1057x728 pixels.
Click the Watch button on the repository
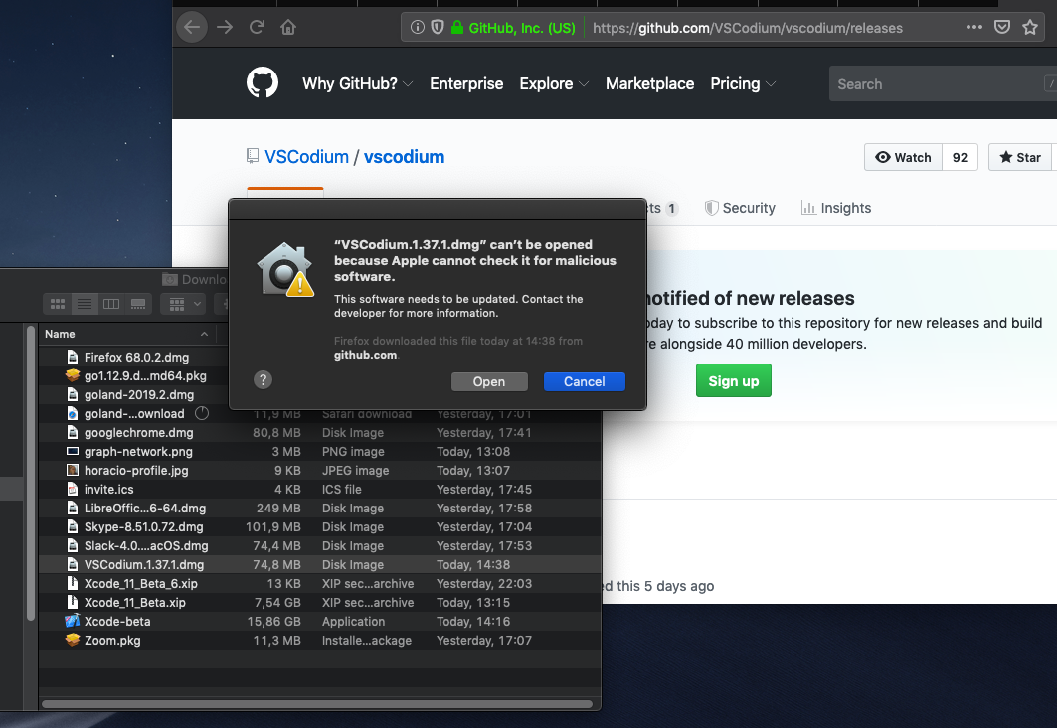pyautogui.click(x=903, y=158)
